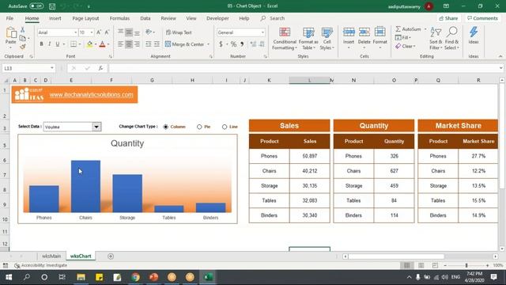Collapse the ribbon with the arrow
The image size is (506, 285).
pyautogui.click(x=500, y=56)
